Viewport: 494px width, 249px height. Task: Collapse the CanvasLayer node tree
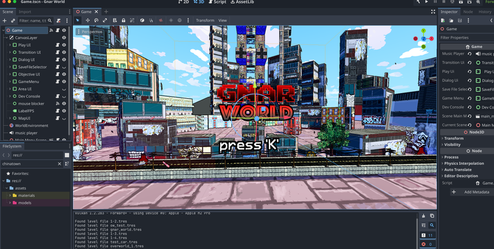coord(6,38)
